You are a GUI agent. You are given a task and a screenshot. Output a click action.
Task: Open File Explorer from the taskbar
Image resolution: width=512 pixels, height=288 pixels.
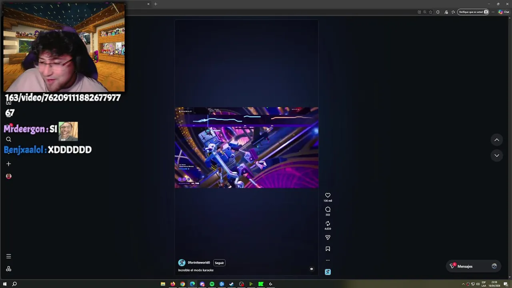click(x=163, y=284)
